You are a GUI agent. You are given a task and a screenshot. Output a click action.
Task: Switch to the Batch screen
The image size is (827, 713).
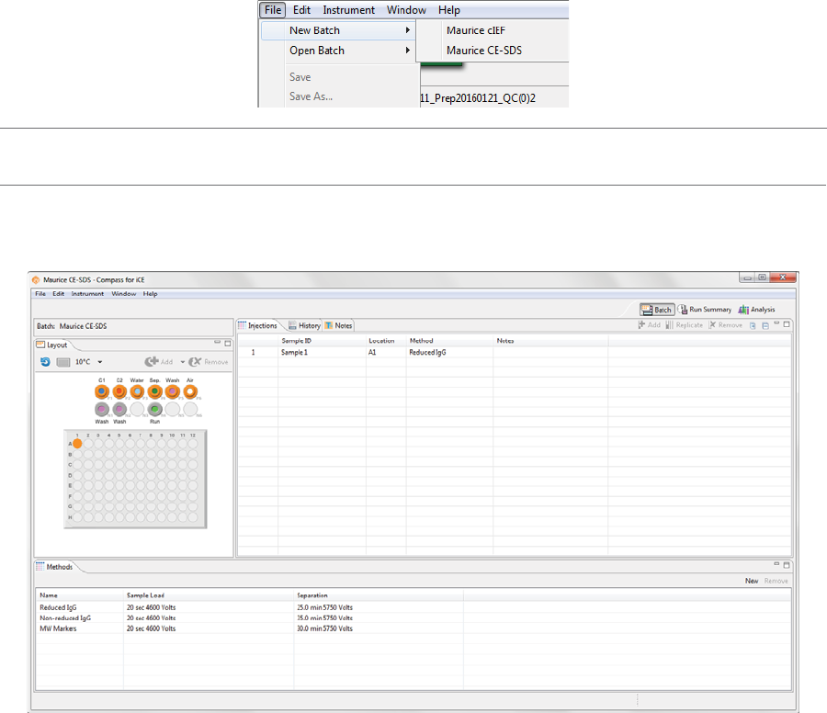coord(657,310)
